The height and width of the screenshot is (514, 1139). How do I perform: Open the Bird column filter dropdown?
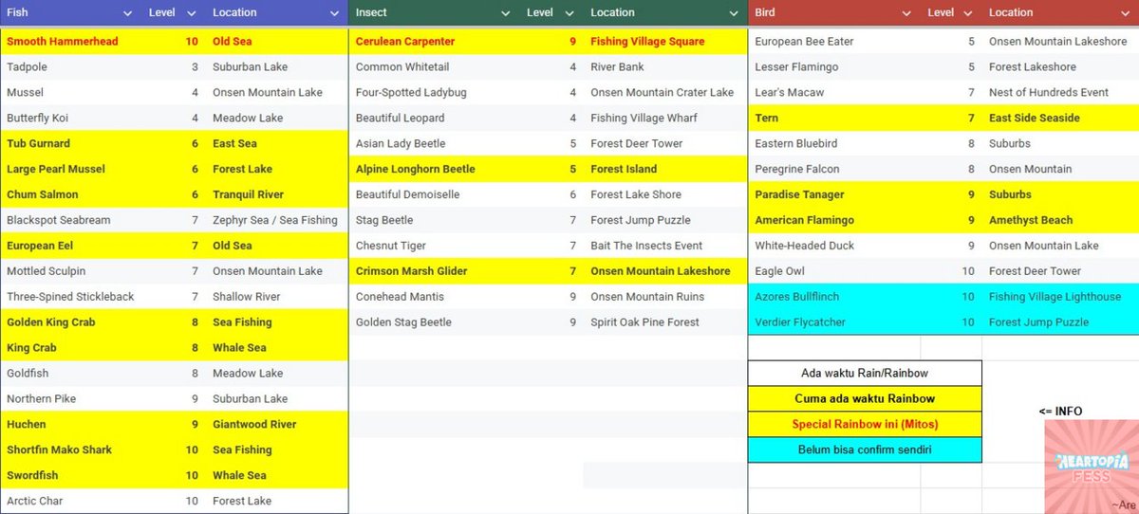point(906,13)
